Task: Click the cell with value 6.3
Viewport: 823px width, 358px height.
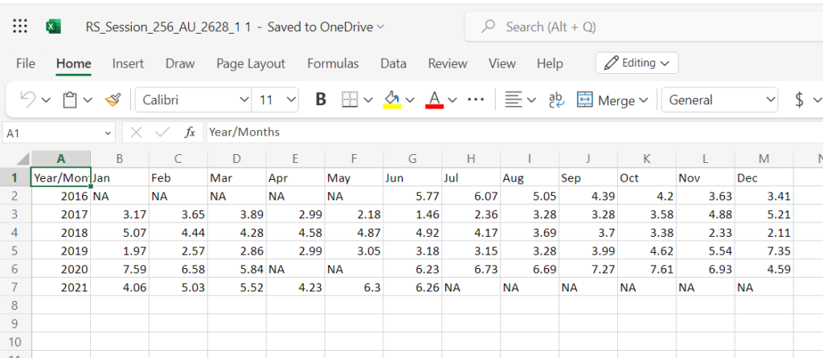Action: point(354,287)
